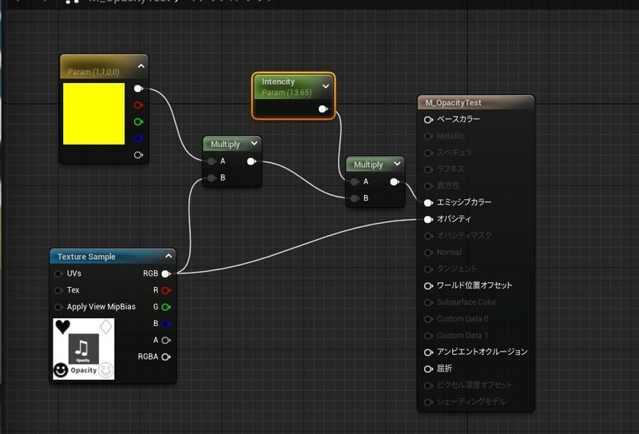Click the alpha output pin of color Param node

(138, 155)
